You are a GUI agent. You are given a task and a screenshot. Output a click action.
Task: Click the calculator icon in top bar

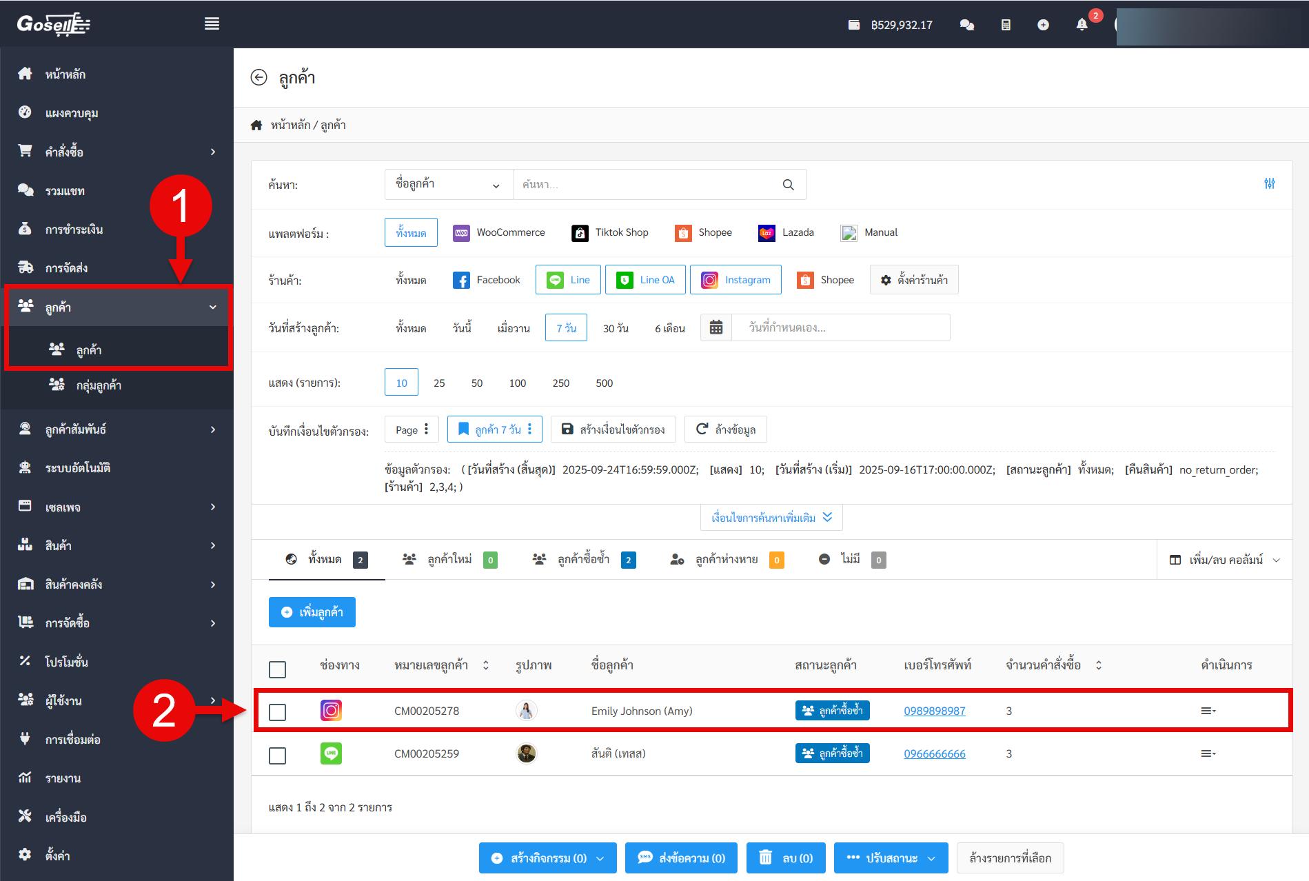(x=1006, y=25)
